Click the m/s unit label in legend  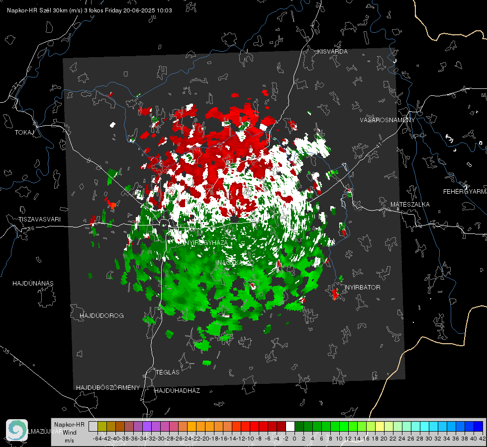[x=69, y=441]
